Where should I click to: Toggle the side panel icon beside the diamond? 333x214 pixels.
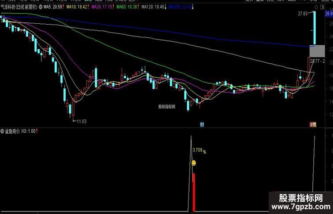click(322, 7)
